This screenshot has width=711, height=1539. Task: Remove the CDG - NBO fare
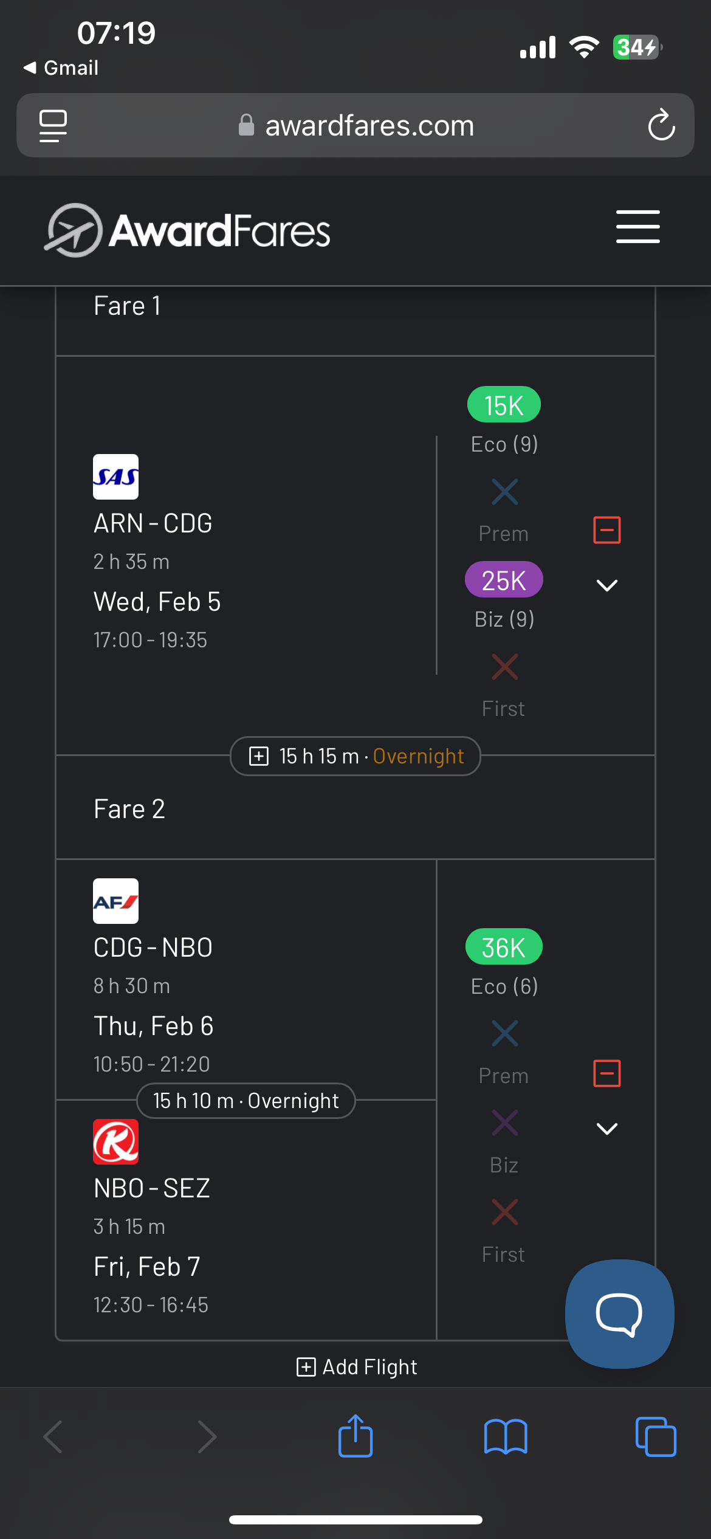[x=606, y=1073]
